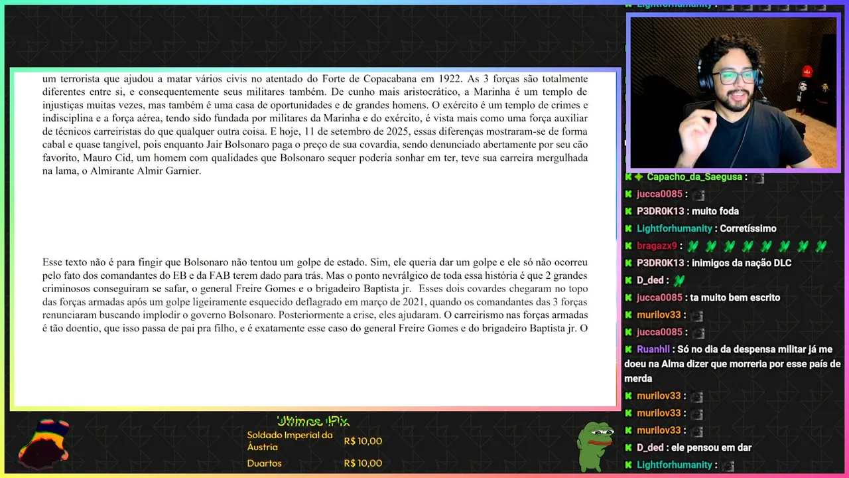Click the username Capacho_da_Saegusa
This screenshot has height=478, width=849.
click(694, 177)
